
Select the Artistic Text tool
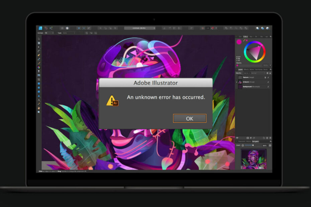tap(39, 100)
